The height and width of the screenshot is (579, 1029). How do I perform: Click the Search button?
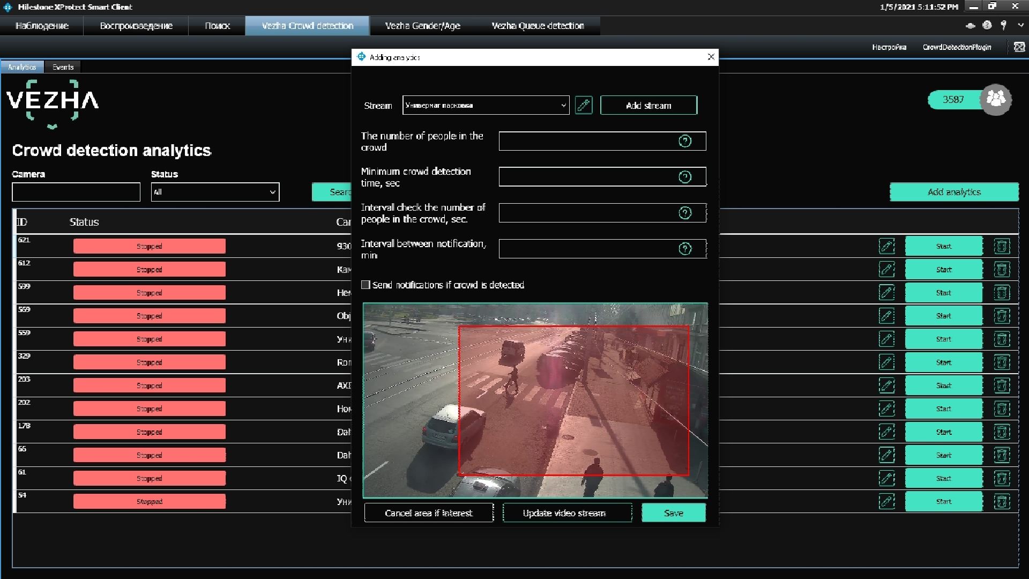click(332, 192)
